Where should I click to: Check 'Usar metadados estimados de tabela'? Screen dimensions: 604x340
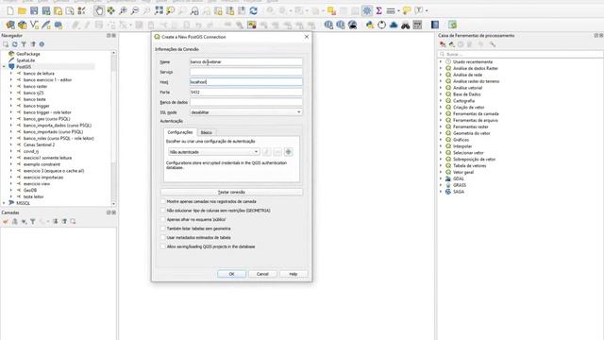163,237
